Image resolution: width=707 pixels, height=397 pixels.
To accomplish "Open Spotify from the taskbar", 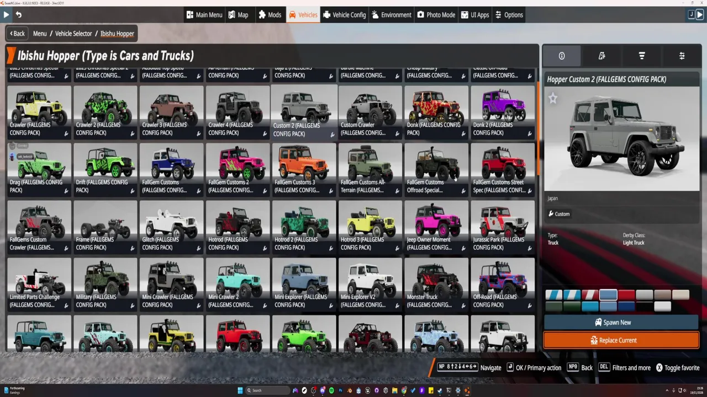I will [x=331, y=390].
